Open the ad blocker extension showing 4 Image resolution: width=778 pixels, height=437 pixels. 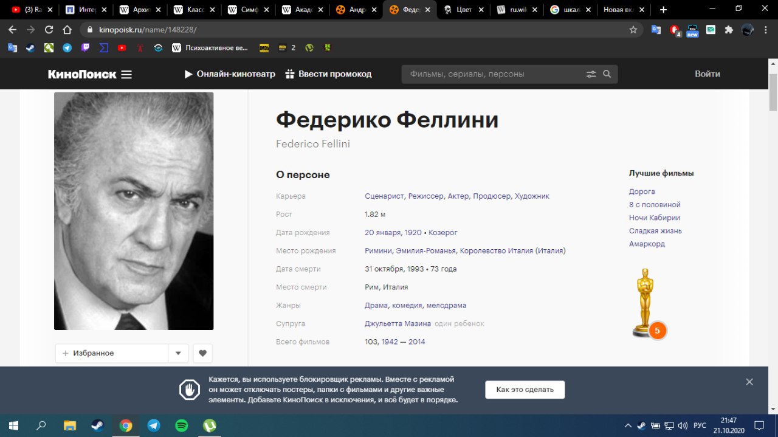click(x=675, y=30)
